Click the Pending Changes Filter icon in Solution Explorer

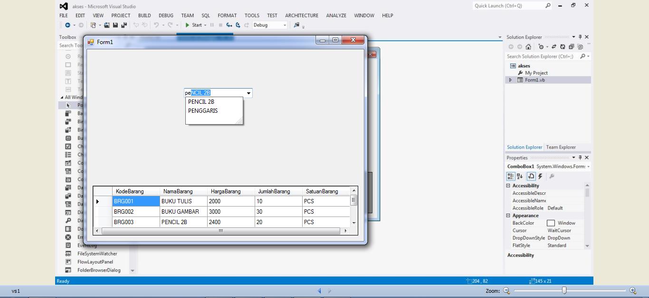tap(541, 47)
